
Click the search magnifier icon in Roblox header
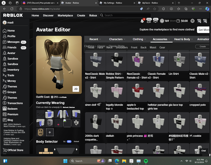(102, 15)
